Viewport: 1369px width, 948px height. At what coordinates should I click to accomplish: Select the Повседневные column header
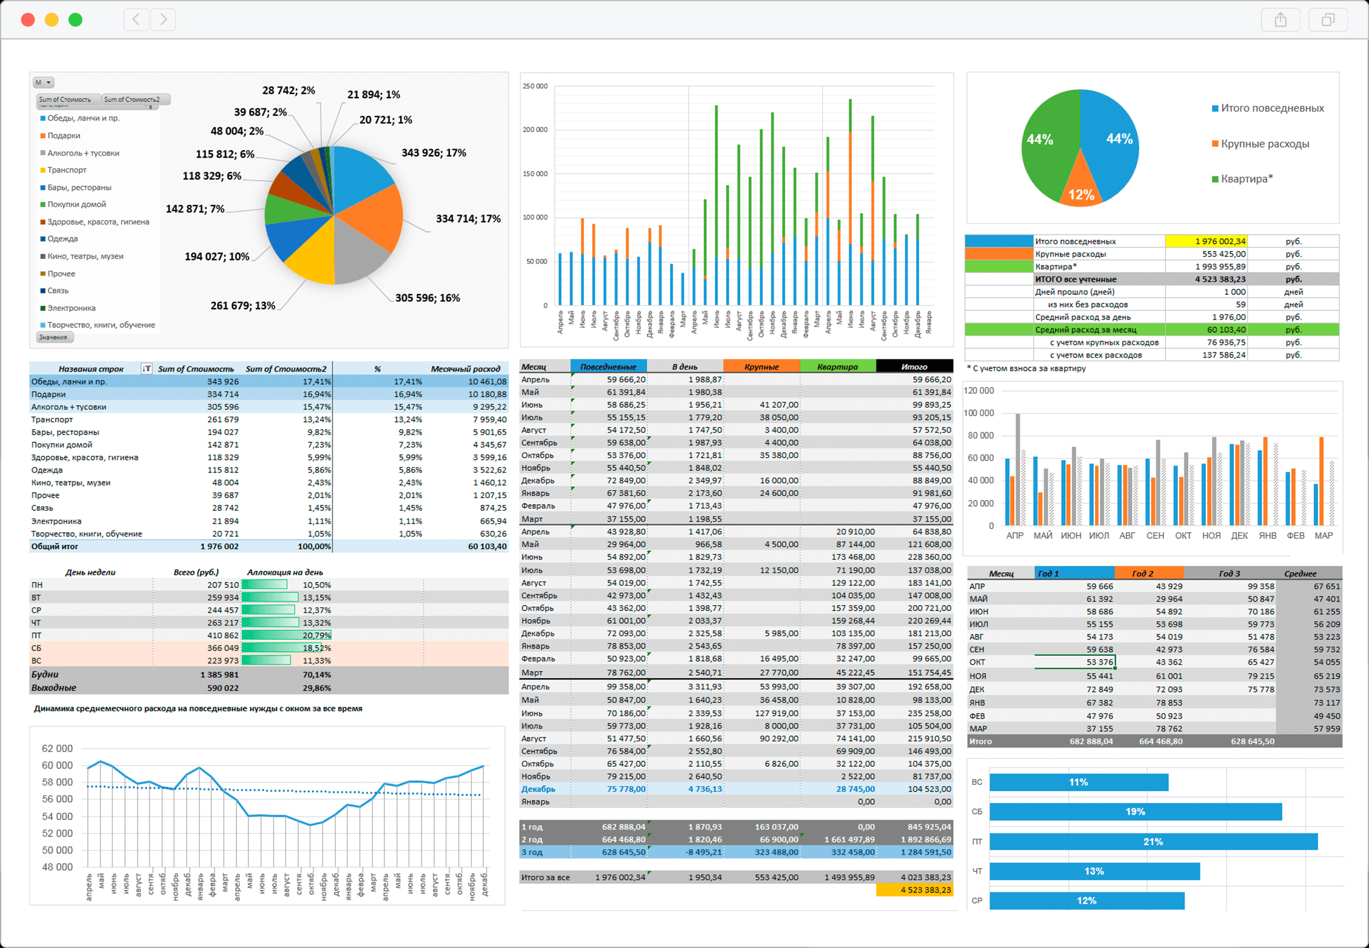608,366
